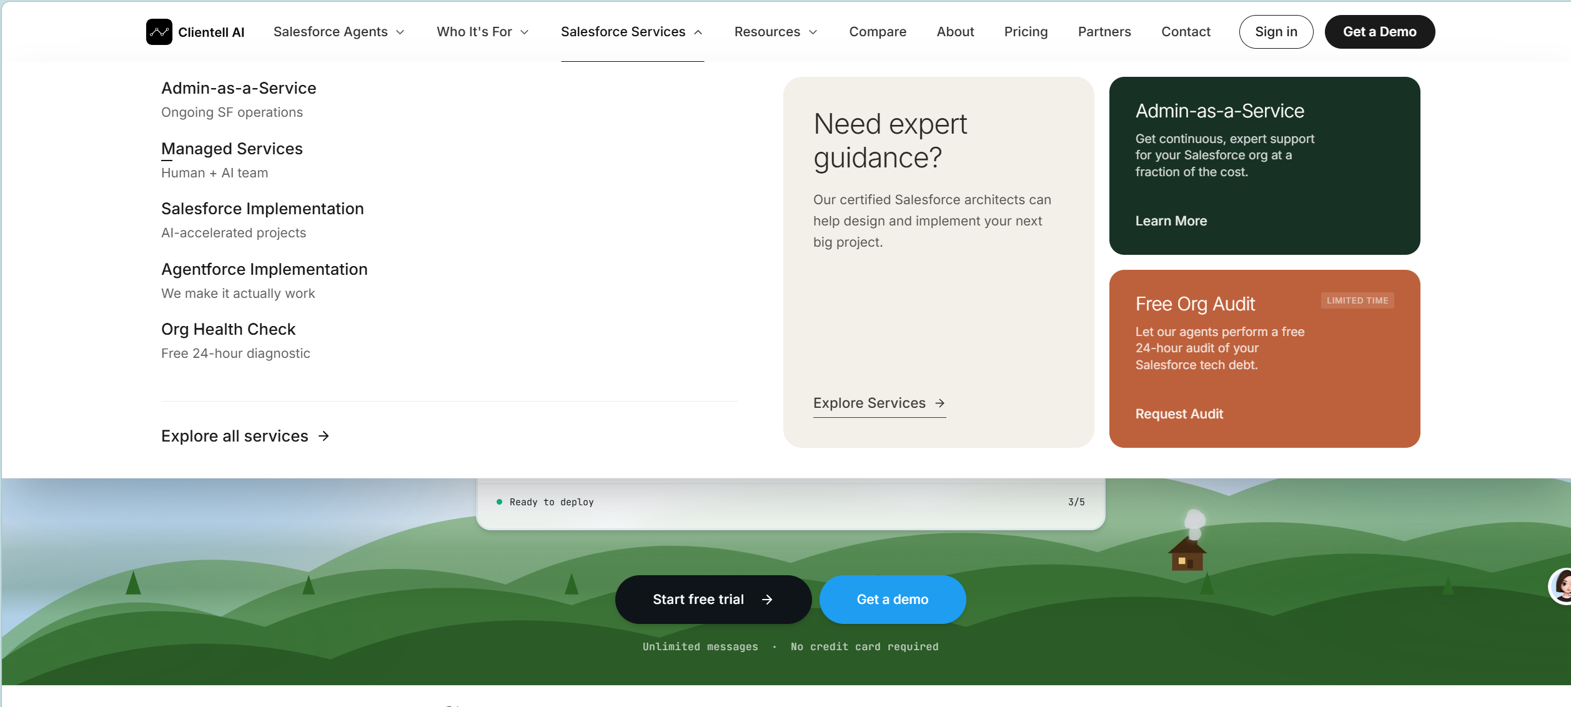Click the Free 24-hour diagnostic subtitle
1571x707 pixels.
click(x=235, y=353)
